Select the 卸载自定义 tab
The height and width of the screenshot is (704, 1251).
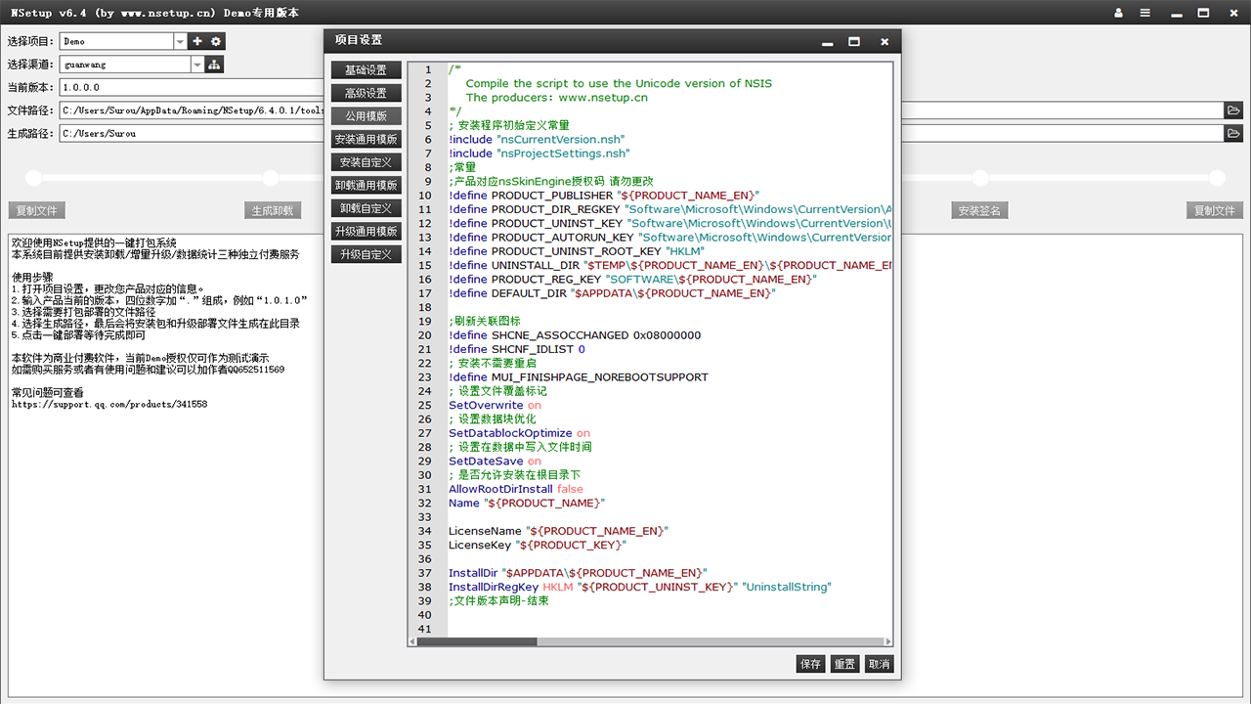coord(366,208)
